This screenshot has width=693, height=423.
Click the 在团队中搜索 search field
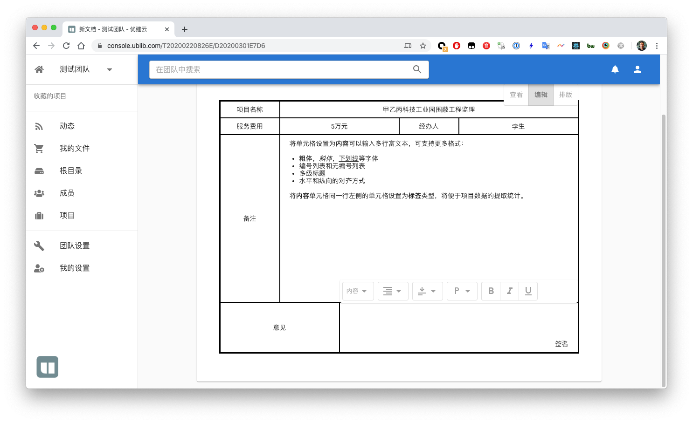[280, 69]
